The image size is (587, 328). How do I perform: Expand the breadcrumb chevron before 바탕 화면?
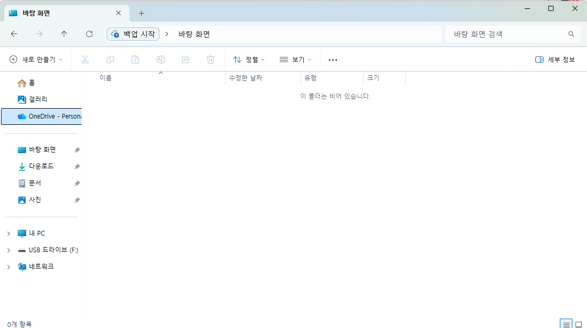coord(167,34)
